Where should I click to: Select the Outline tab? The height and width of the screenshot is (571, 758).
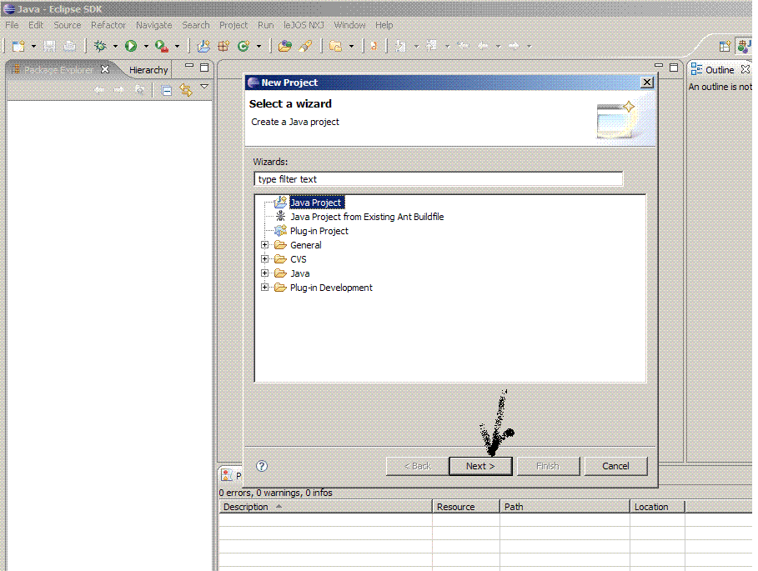point(720,70)
